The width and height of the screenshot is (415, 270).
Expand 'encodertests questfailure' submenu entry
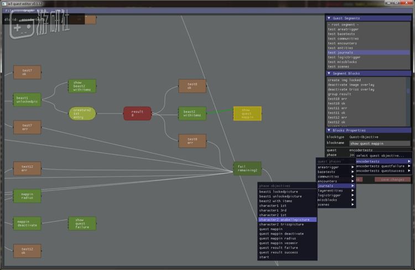383,166
